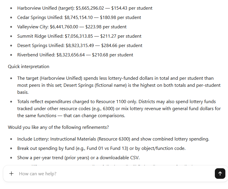Click the Harborview Unified (target) line
This screenshot has width=228, height=189.
85,8
